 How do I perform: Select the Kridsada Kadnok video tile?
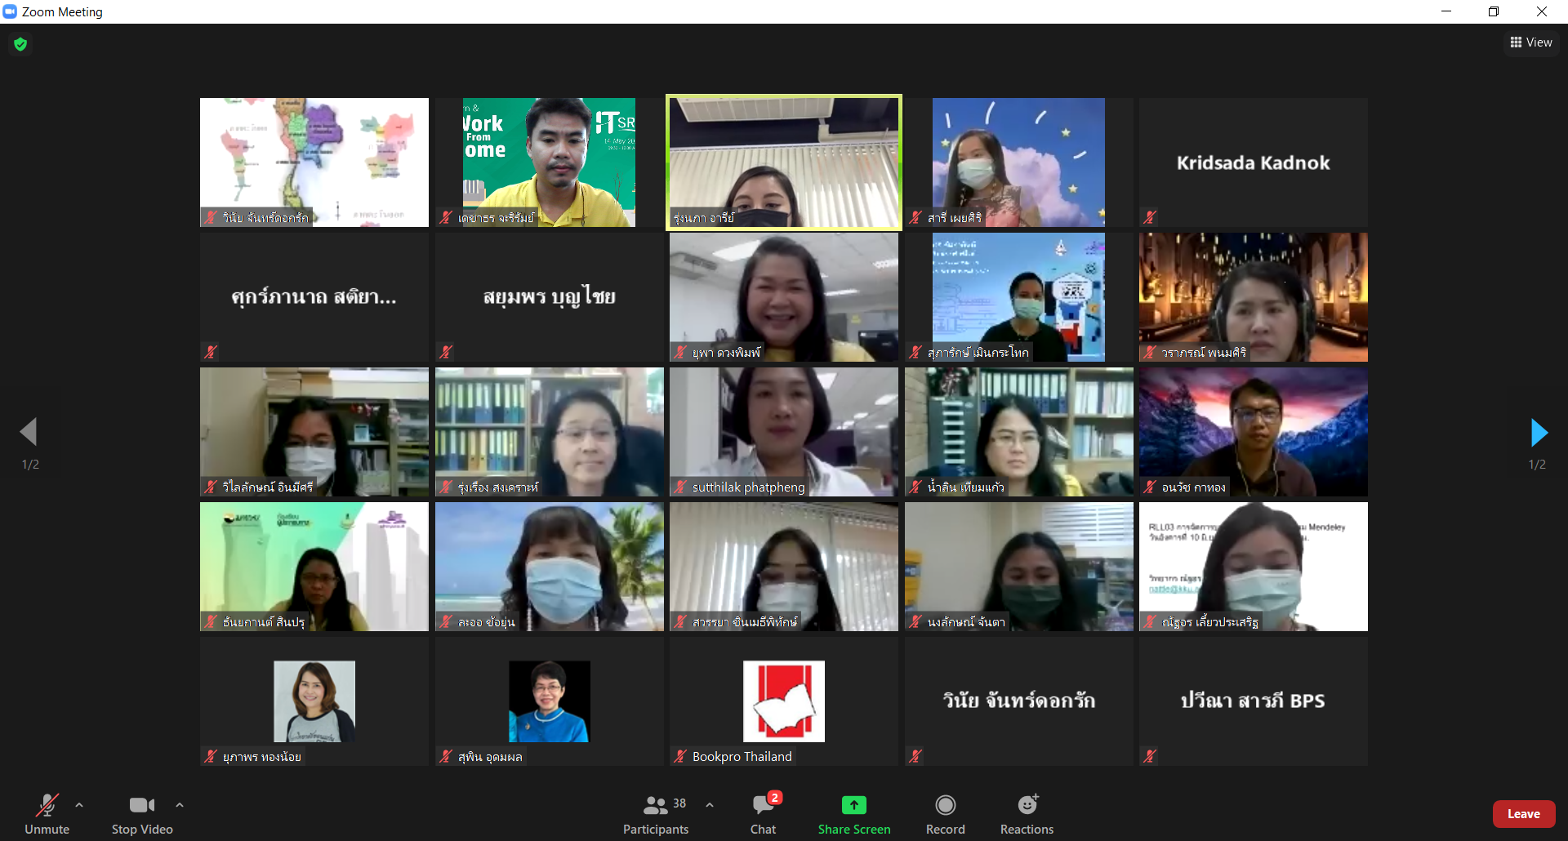coord(1253,162)
